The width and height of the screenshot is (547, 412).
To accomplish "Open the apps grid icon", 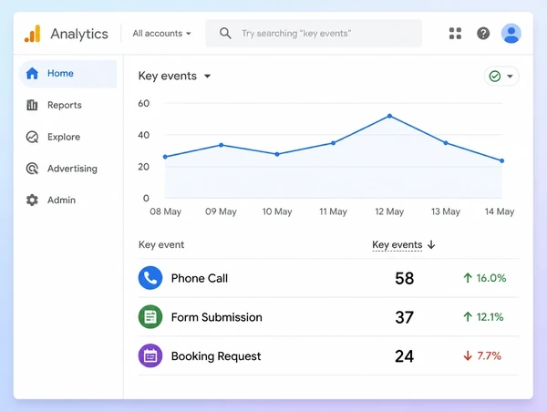I will (x=455, y=34).
